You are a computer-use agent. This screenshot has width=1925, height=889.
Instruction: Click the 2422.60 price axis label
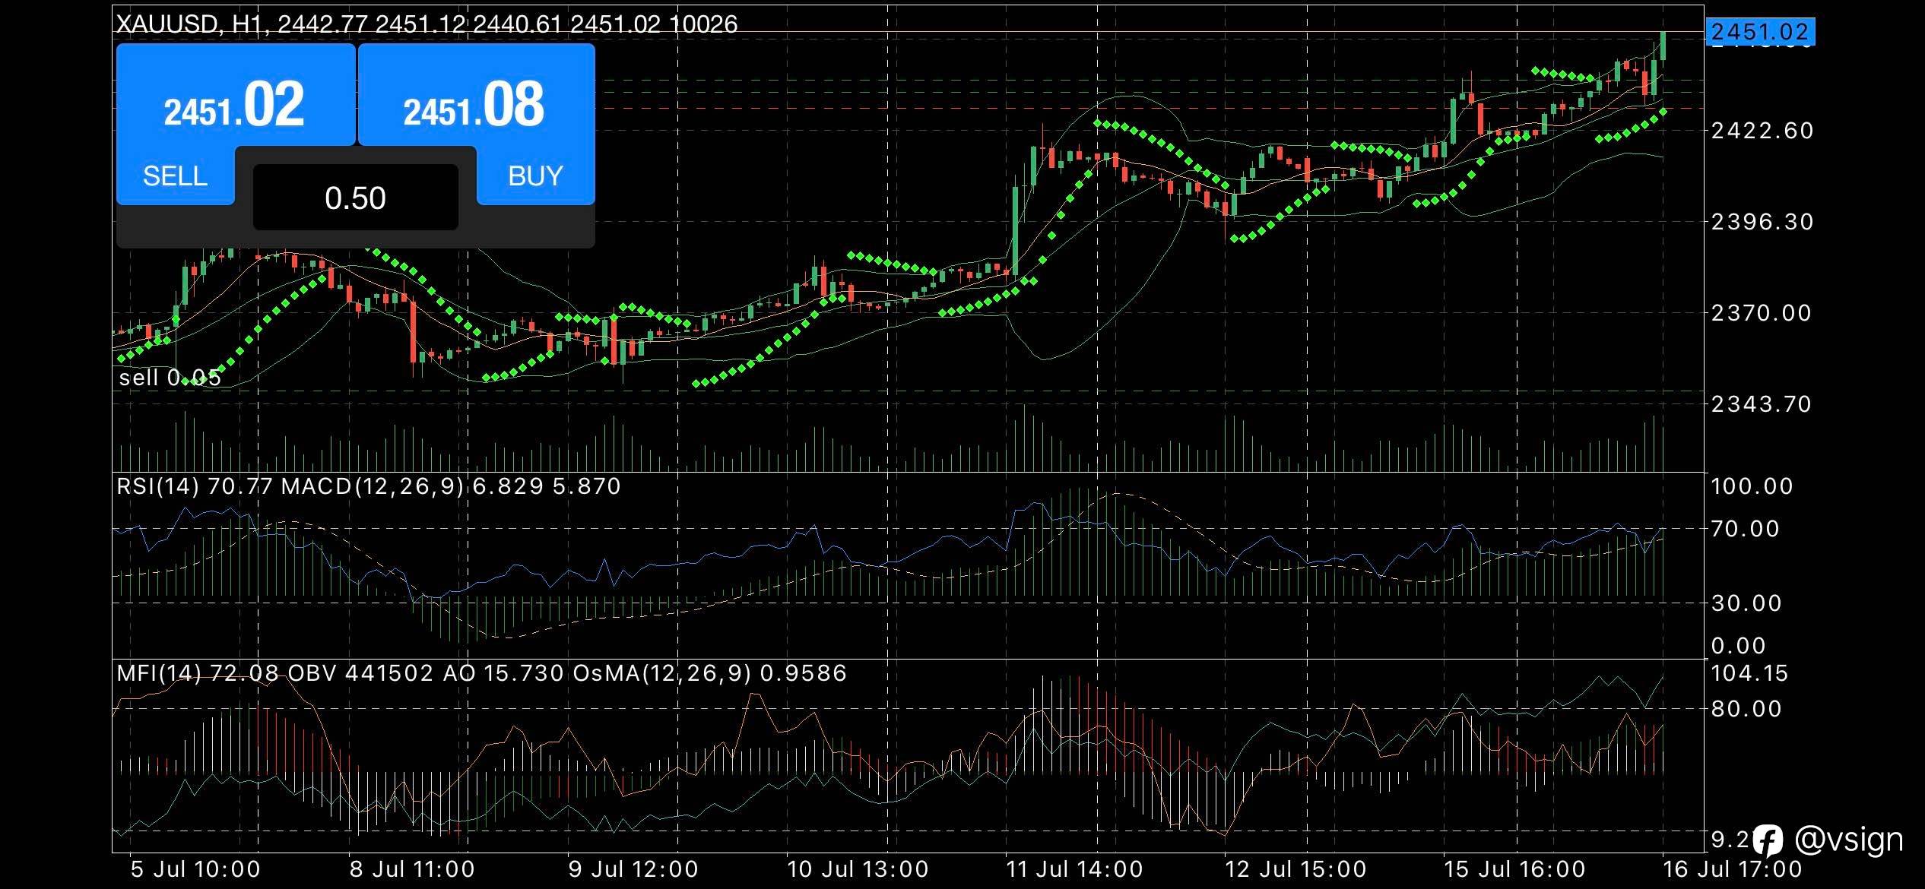1762,131
